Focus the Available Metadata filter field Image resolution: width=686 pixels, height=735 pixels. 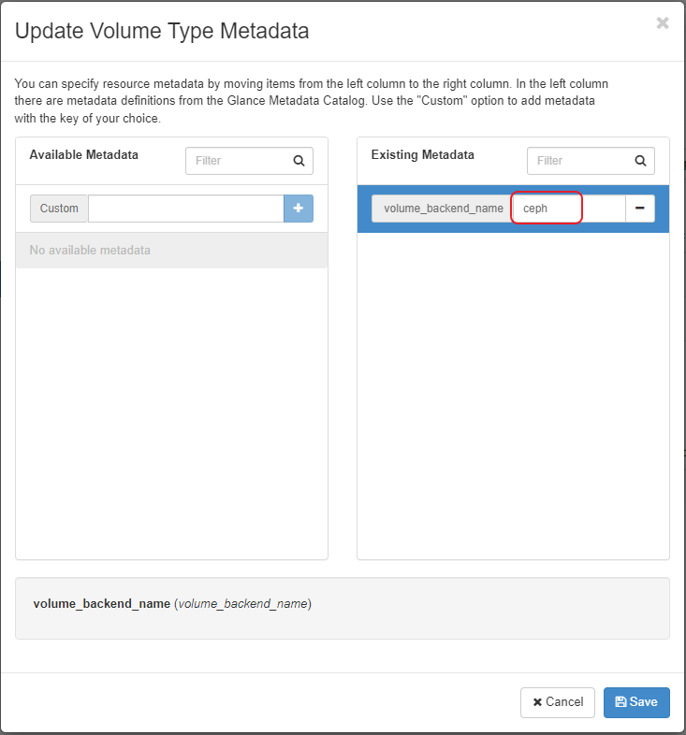236,161
